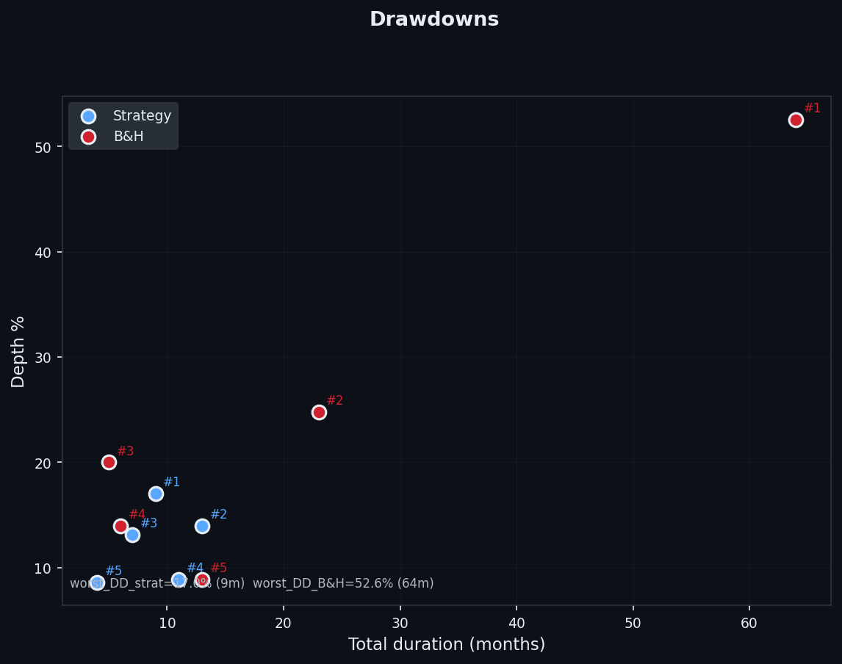The height and width of the screenshot is (664, 842).
Task: Click the Strategy legend text label
Action: (142, 116)
